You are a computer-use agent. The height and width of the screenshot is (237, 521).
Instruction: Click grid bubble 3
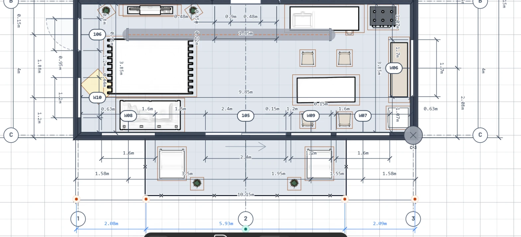click(413, 219)
